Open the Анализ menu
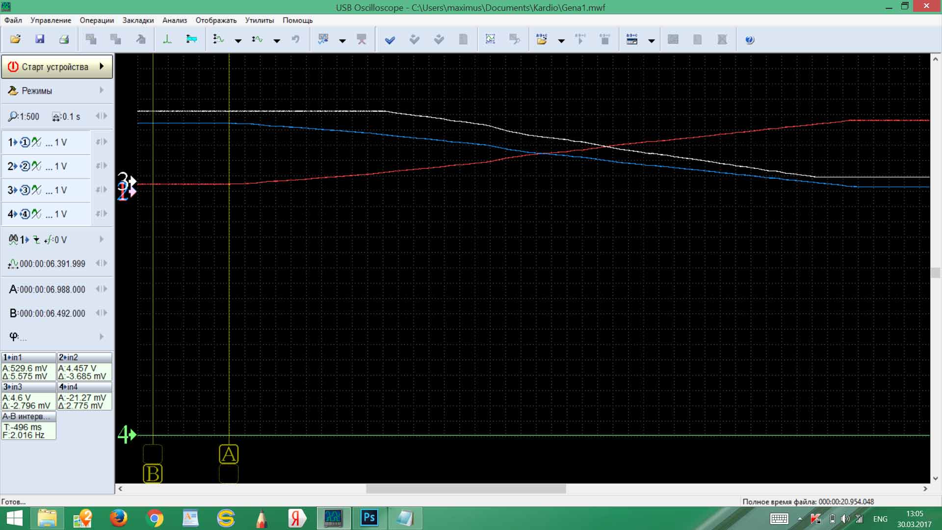This screenshot has height=530, width=942. pyautogui.click(x=175, y=20)
